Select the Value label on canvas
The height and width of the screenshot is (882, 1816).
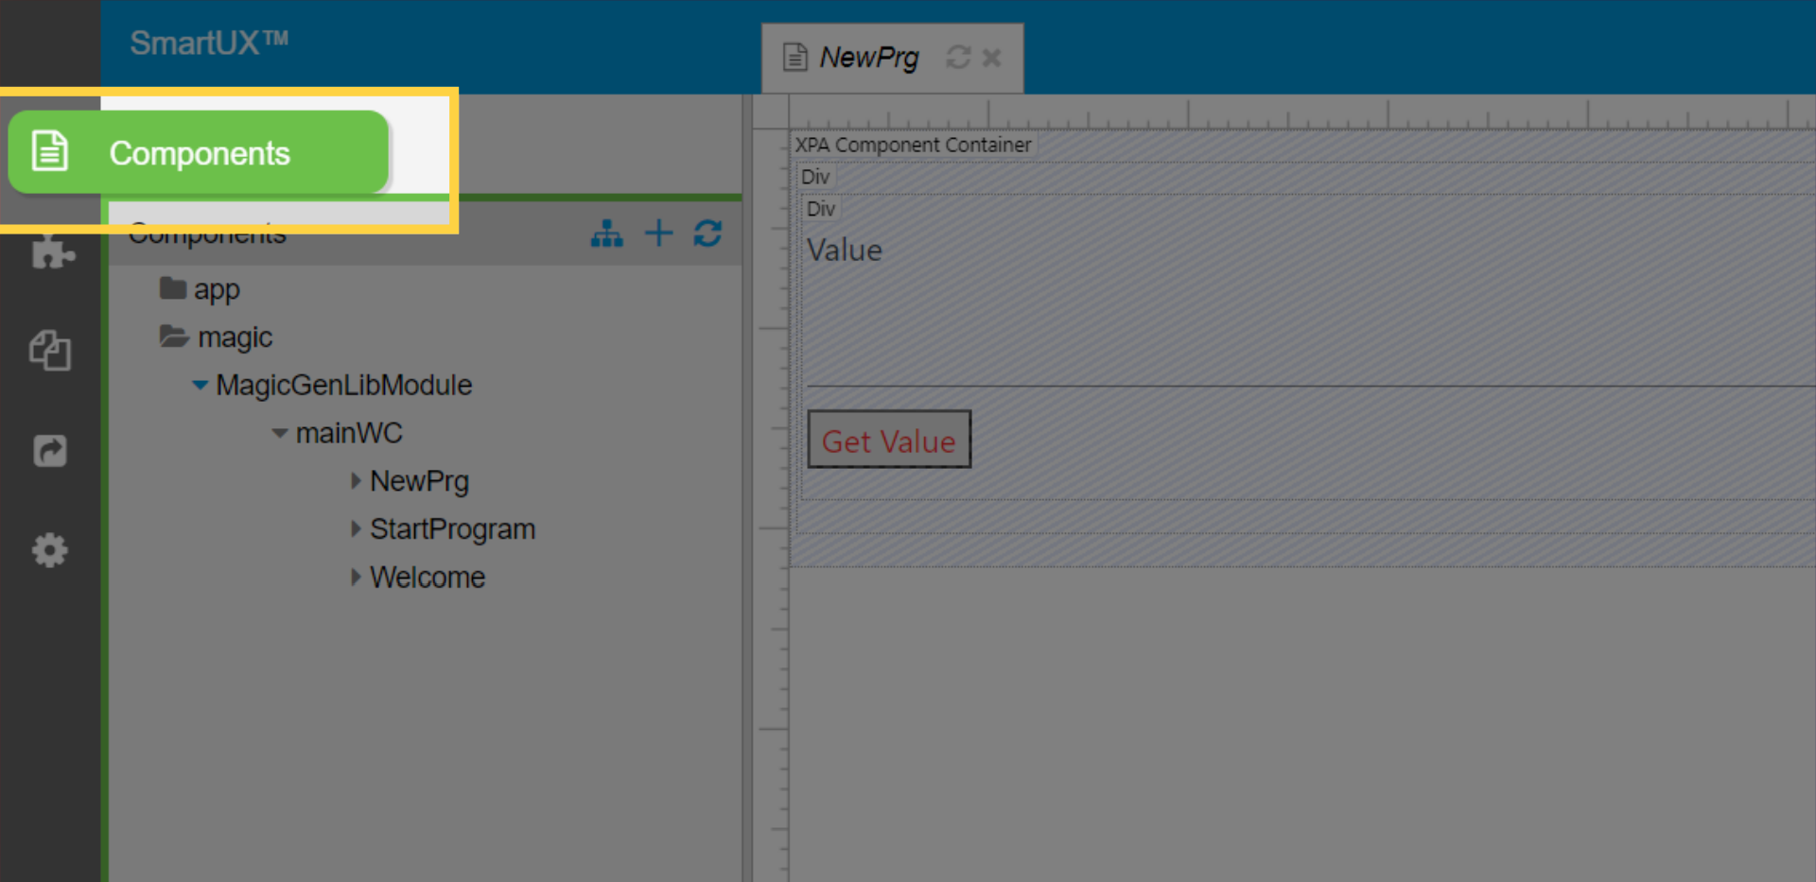844,251
